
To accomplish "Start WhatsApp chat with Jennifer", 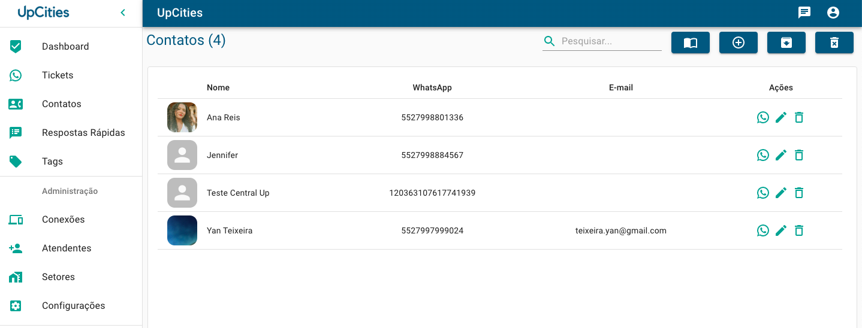I will tap(763, 155).
